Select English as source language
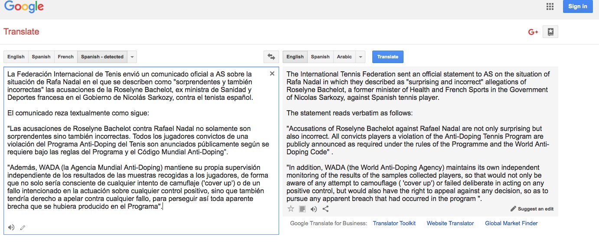The width and height of the screenshot is (599, 252). (x=16, y=57)
